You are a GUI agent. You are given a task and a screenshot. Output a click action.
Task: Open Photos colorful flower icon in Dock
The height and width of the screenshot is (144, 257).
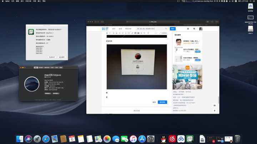pyautogui.click(x=107, y=139)
